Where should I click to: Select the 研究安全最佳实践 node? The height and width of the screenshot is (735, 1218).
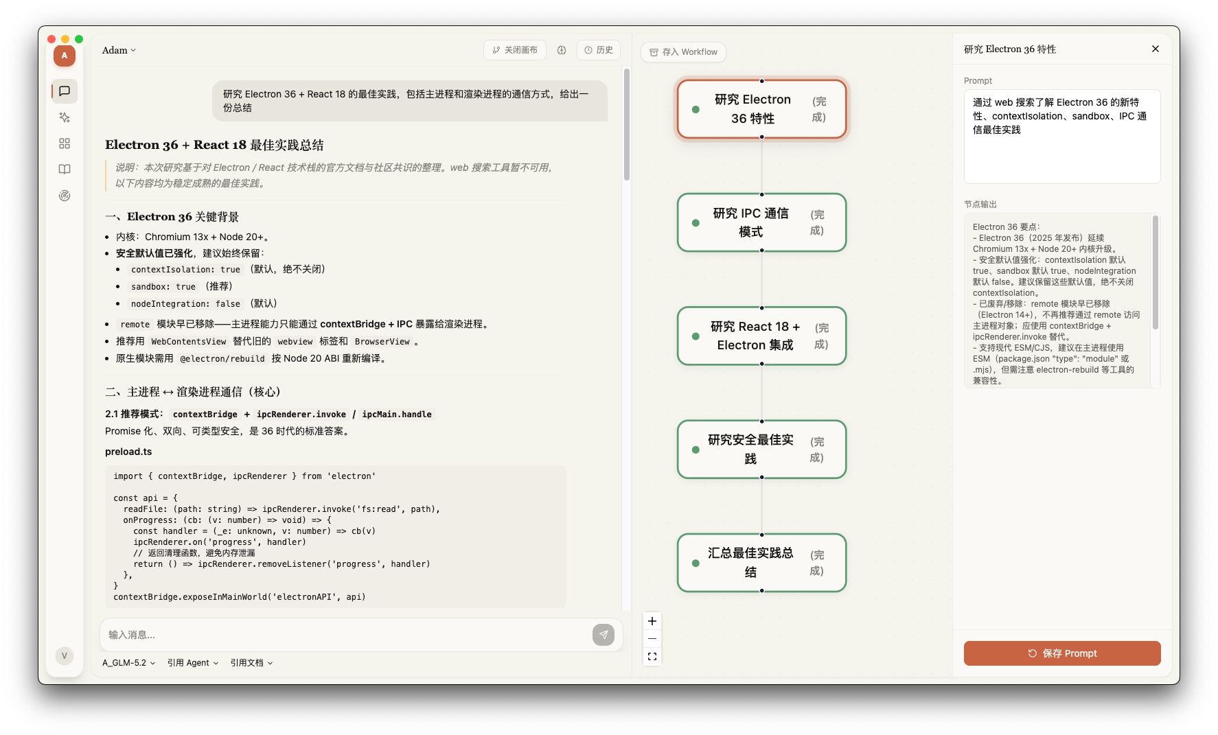761,449
